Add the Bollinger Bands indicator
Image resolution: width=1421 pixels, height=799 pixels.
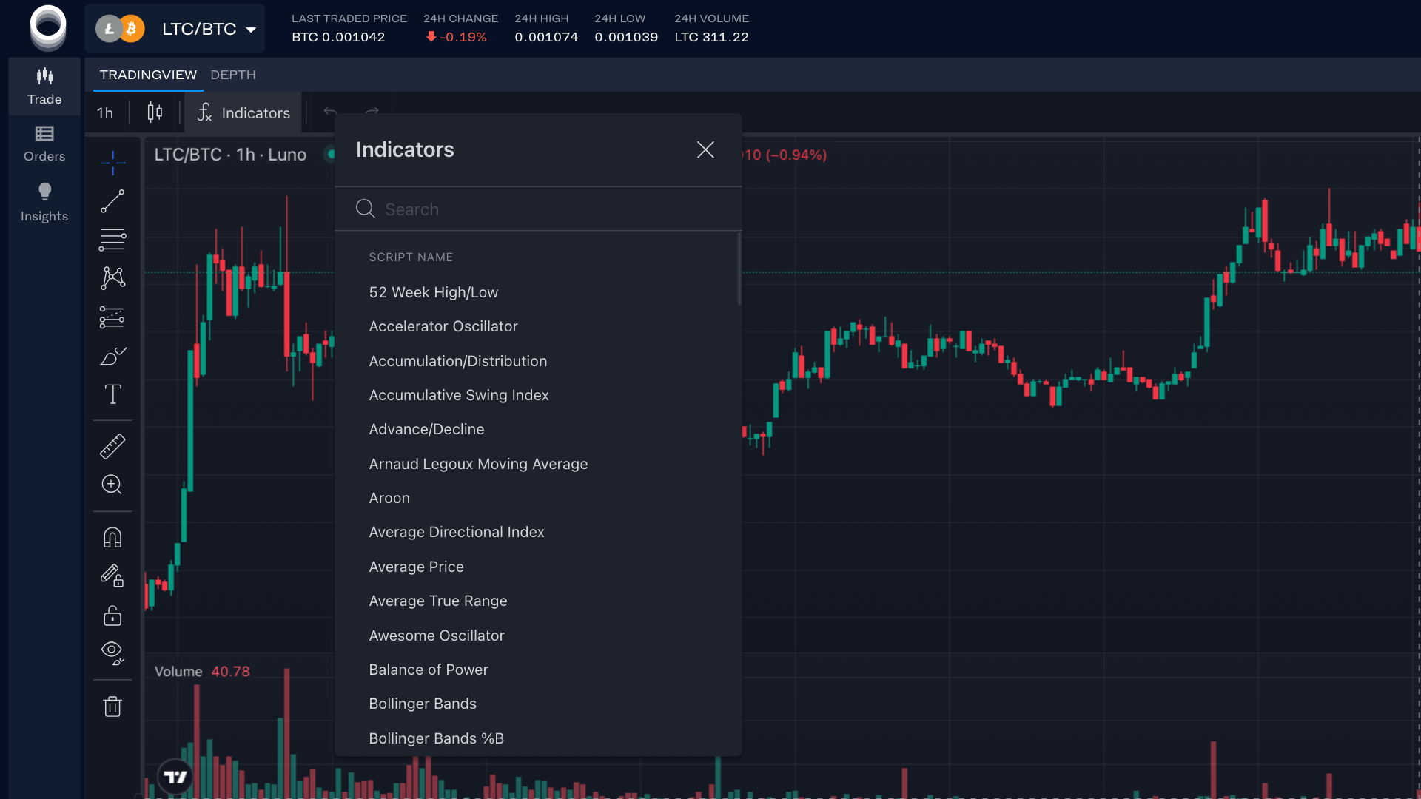click(537, 704)
